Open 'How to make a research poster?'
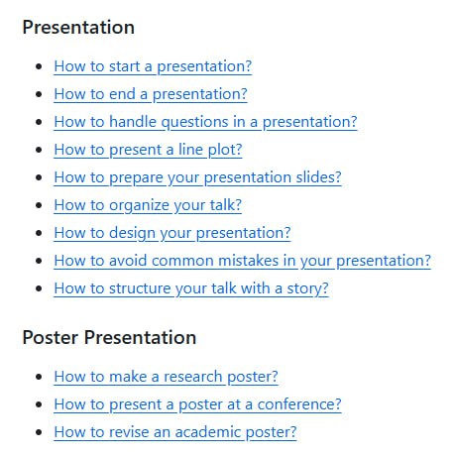Image resolution: width=455 pixels, height=457 pixels. (166, 377)
